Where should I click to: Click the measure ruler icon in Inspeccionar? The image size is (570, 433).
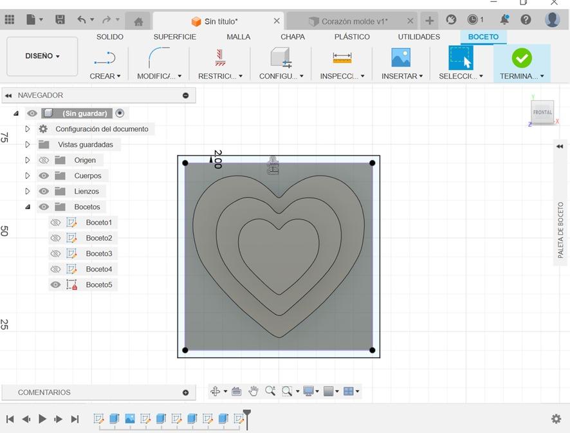[x=342, y=58]
